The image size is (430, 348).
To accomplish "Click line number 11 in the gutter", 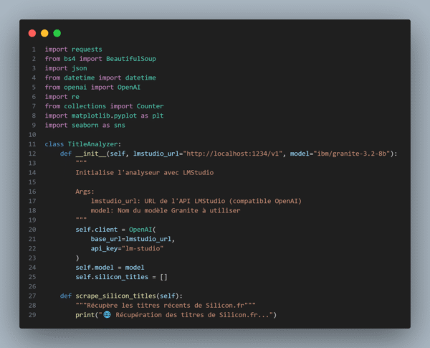I will (x=32, y=144).
